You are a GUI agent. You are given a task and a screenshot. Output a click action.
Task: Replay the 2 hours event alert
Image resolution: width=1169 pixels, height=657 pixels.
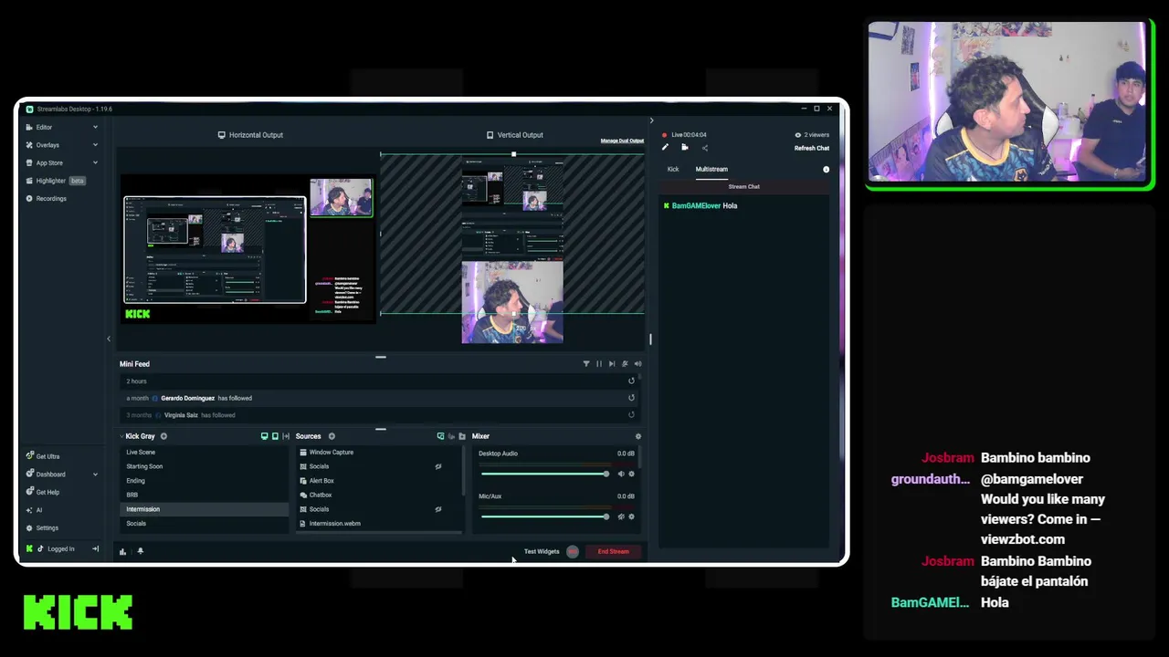pos(631,381)
